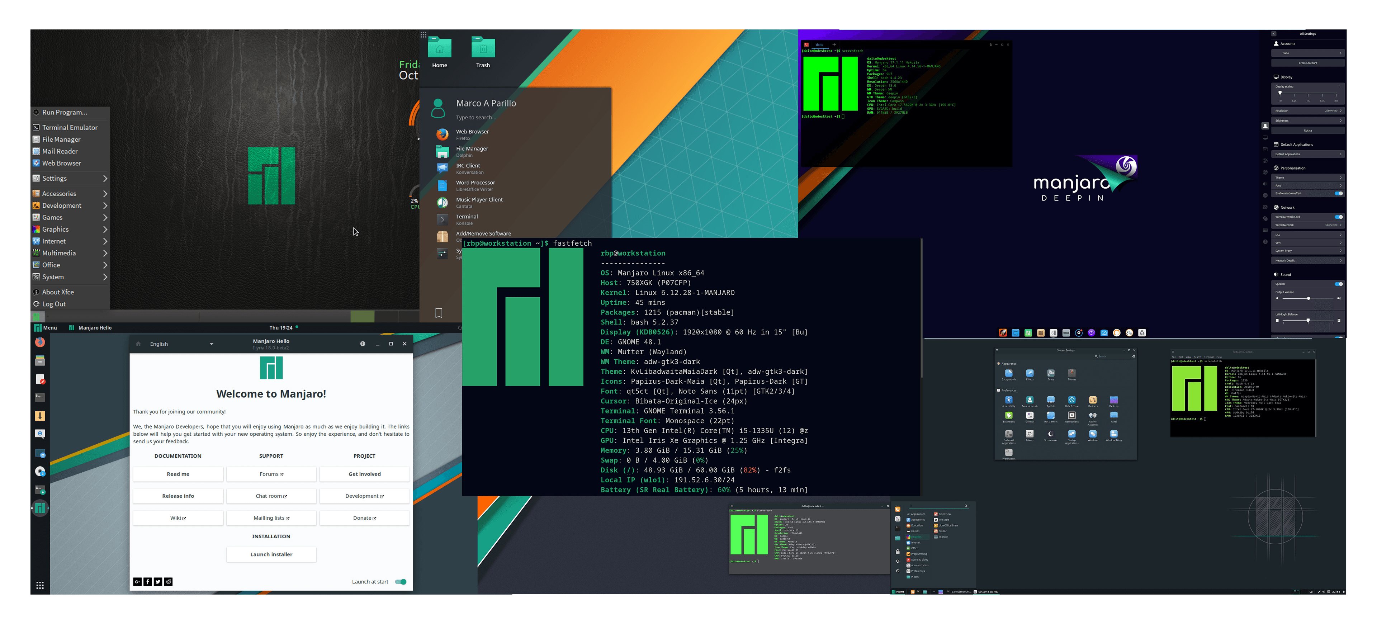Click Rotate button in Deepin Display
The width and height of the screenshot is (1377, 624).
pos(1307,131)
